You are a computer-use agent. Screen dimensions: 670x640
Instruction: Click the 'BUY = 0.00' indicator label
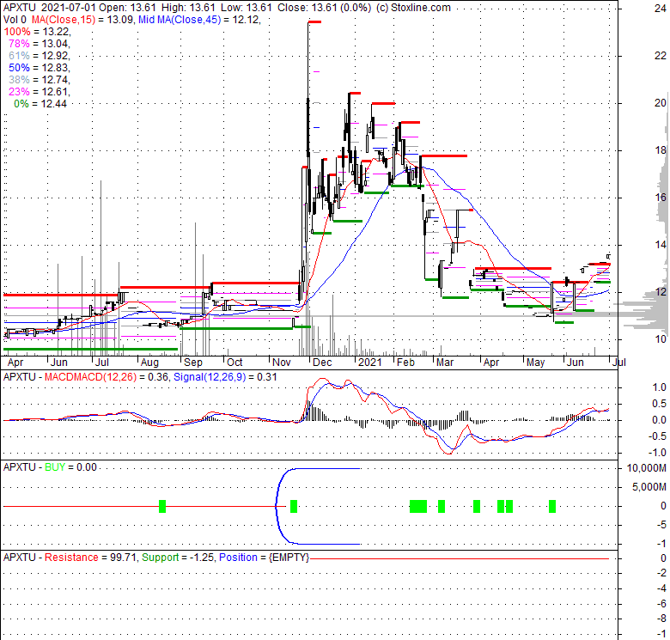tap(71, 467)
